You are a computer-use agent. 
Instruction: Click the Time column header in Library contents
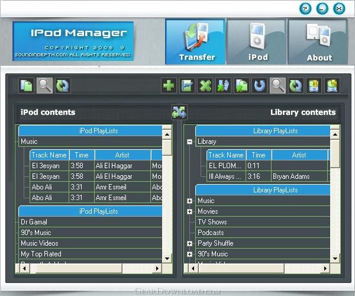click(259, 155)
